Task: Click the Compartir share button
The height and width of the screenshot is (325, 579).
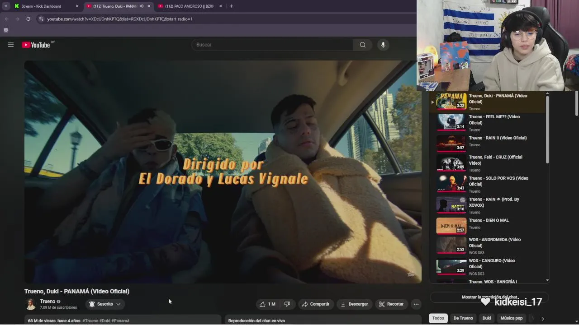Action: pos(316,304)
